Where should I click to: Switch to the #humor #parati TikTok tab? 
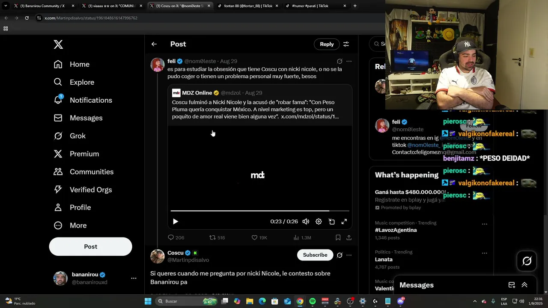coord(316,6)
